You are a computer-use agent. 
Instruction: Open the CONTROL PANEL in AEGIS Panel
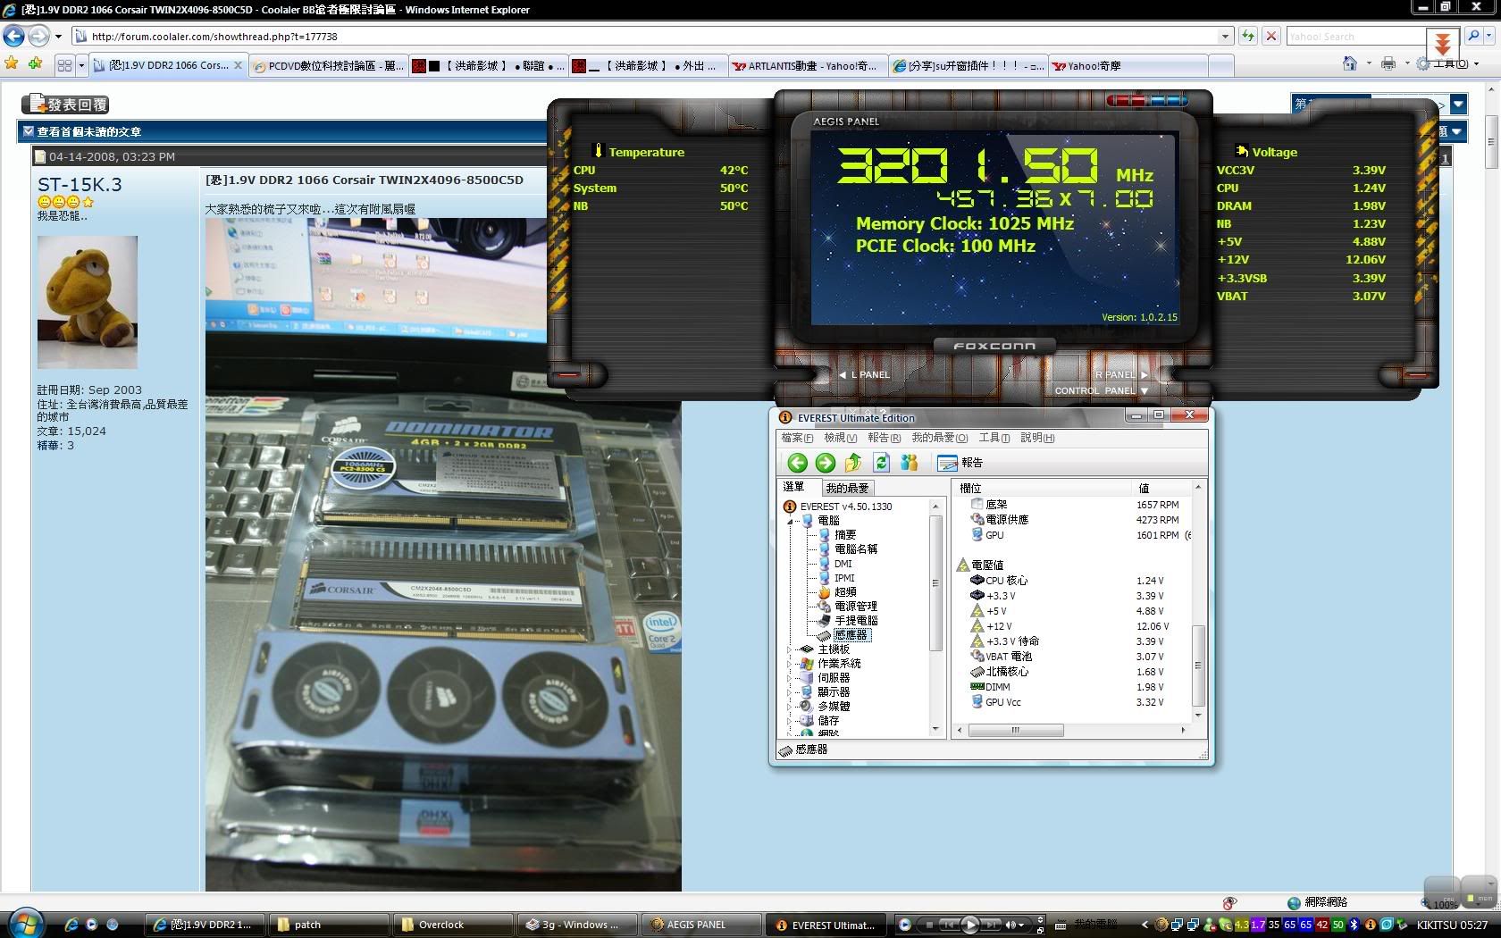click(1101, 391)
